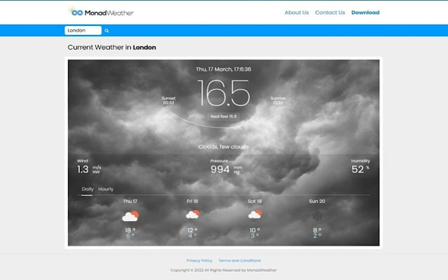
Task: Click the search magnifier icon
Action: pyautogui.click(x=106, y=30)
